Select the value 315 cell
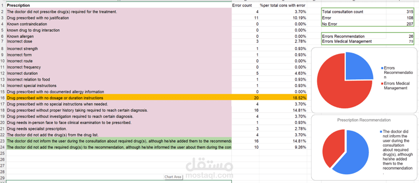Screen dimensions: 419x183 click(x=401, y=12)
